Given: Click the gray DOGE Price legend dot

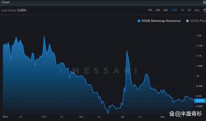Looking at the screenshot, I should [187, 21].
